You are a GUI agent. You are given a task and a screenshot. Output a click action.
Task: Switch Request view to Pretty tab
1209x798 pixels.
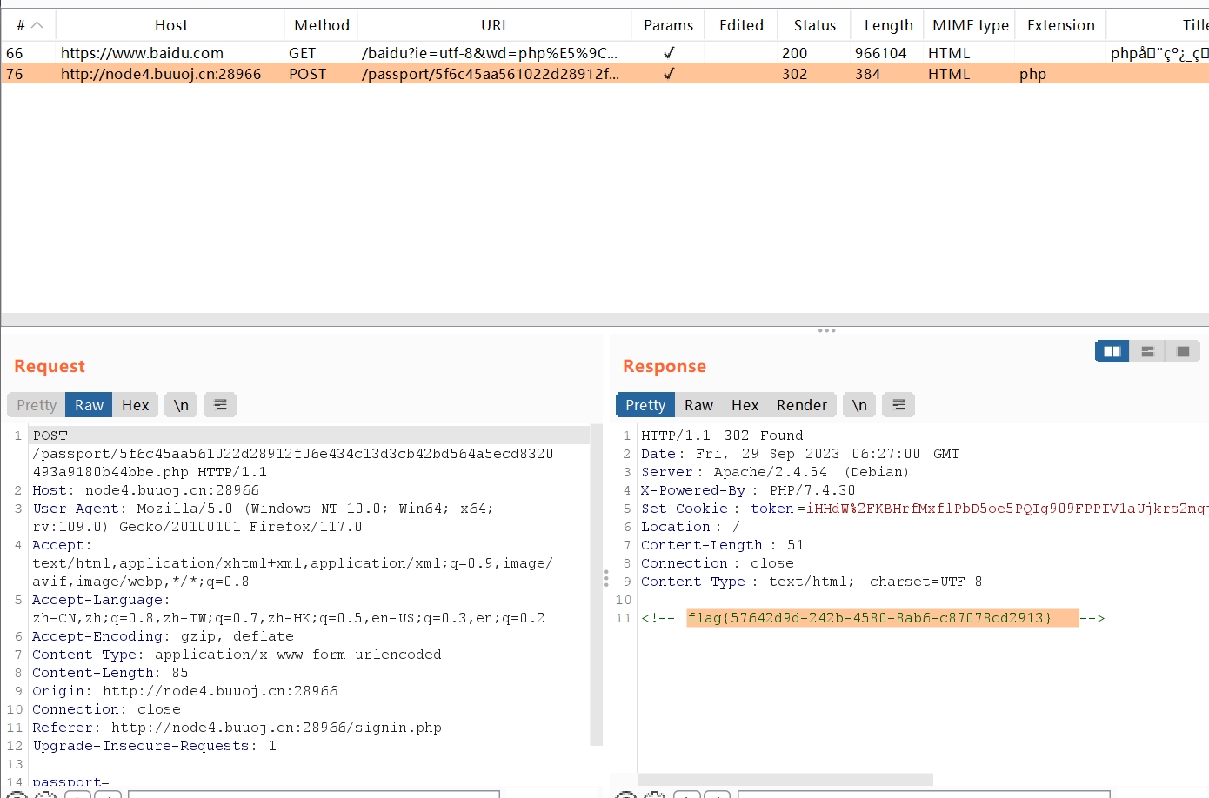(x=37, y=405)
